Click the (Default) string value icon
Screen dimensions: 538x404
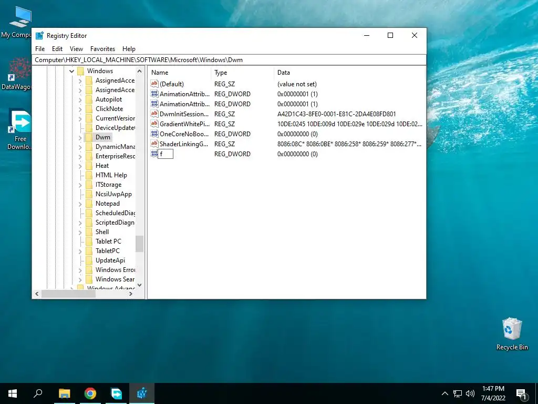154,84
